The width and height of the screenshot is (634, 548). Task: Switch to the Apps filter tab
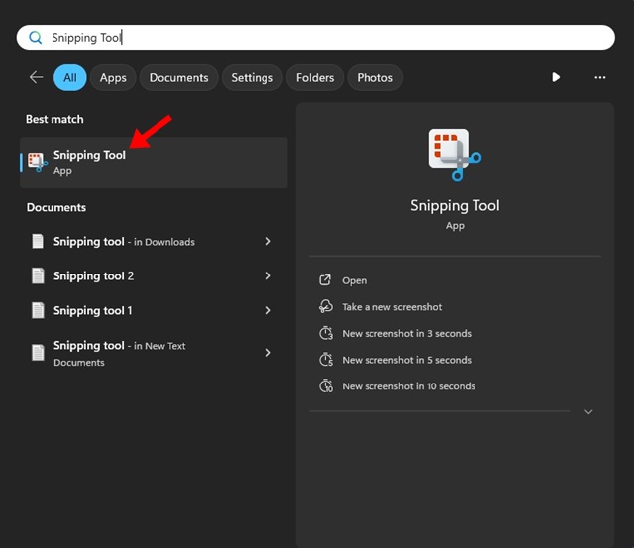[113, 77]
